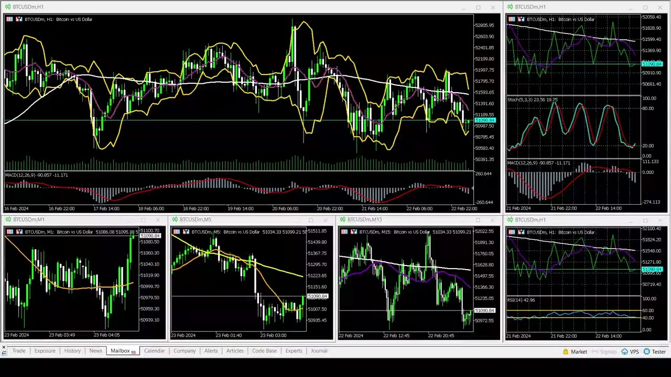Click '22 Feb 12:45' on M15 time axis

tap(396, 335)
